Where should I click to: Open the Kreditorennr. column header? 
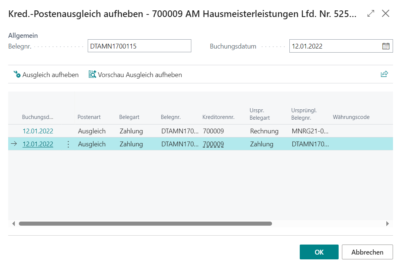(x=218, y=117)
